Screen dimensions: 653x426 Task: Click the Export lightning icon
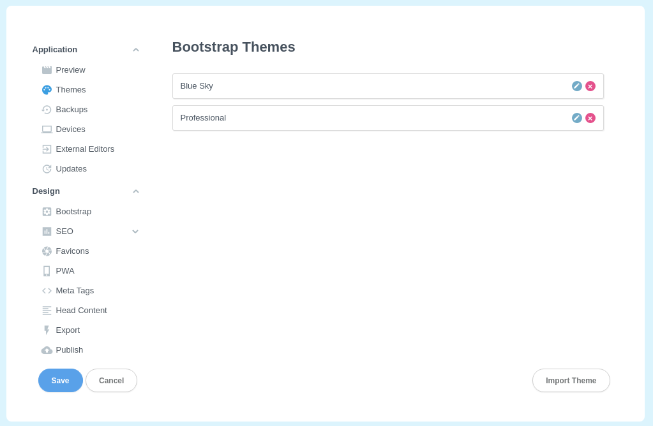(x=46, y=330)
